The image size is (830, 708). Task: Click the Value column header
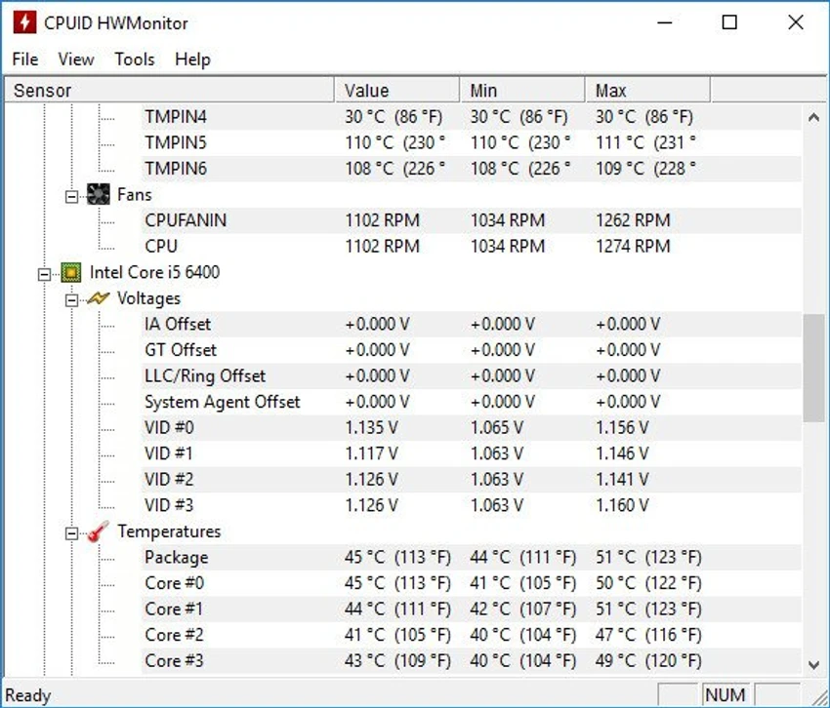click(397, 91)
